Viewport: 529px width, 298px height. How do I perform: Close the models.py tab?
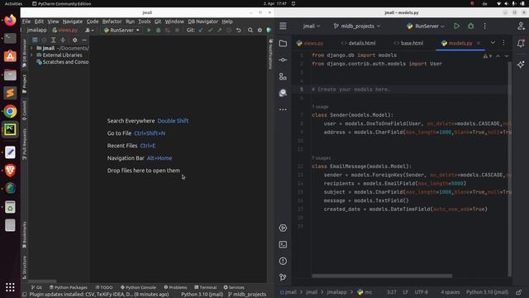click(x=479, y=43)
